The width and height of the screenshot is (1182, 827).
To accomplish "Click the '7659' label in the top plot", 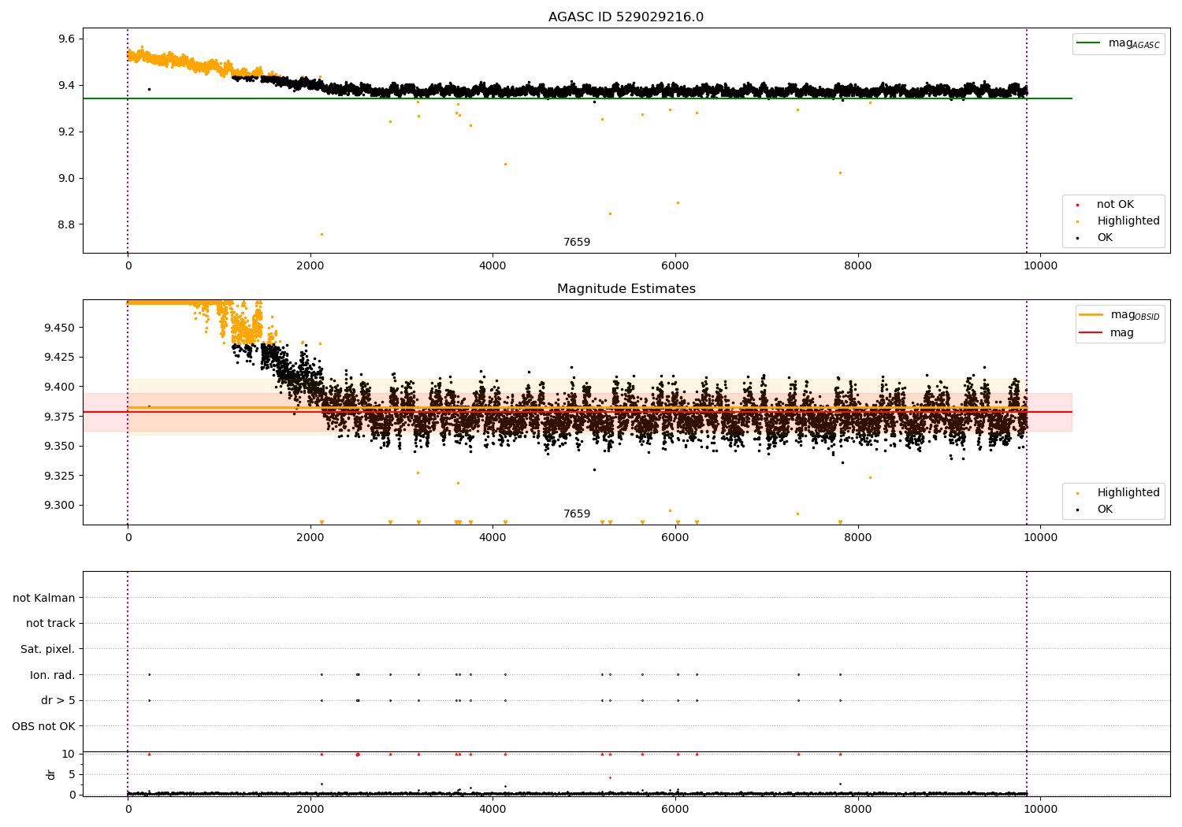I will pos(577,243).
